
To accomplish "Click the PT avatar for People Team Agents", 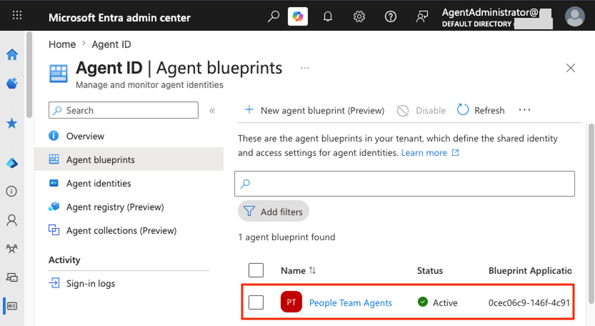I will coord(291,302).
